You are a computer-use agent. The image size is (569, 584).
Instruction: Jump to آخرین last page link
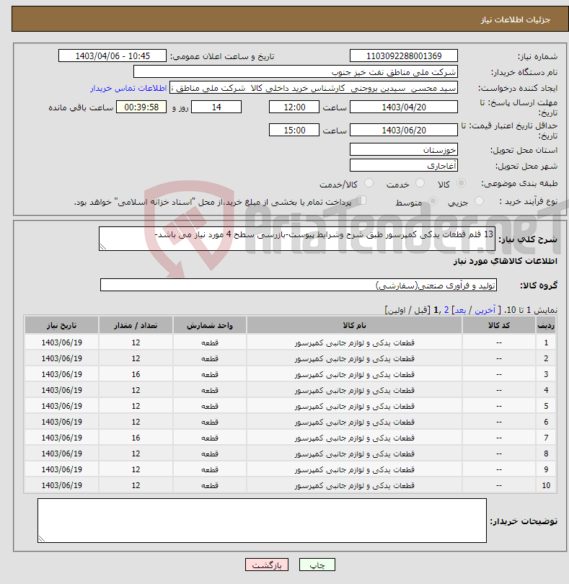tap(485, 310)
